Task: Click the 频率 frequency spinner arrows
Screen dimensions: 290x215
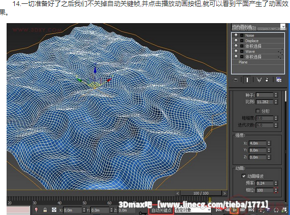Action: pyautogui.click(x=276, y=183)
